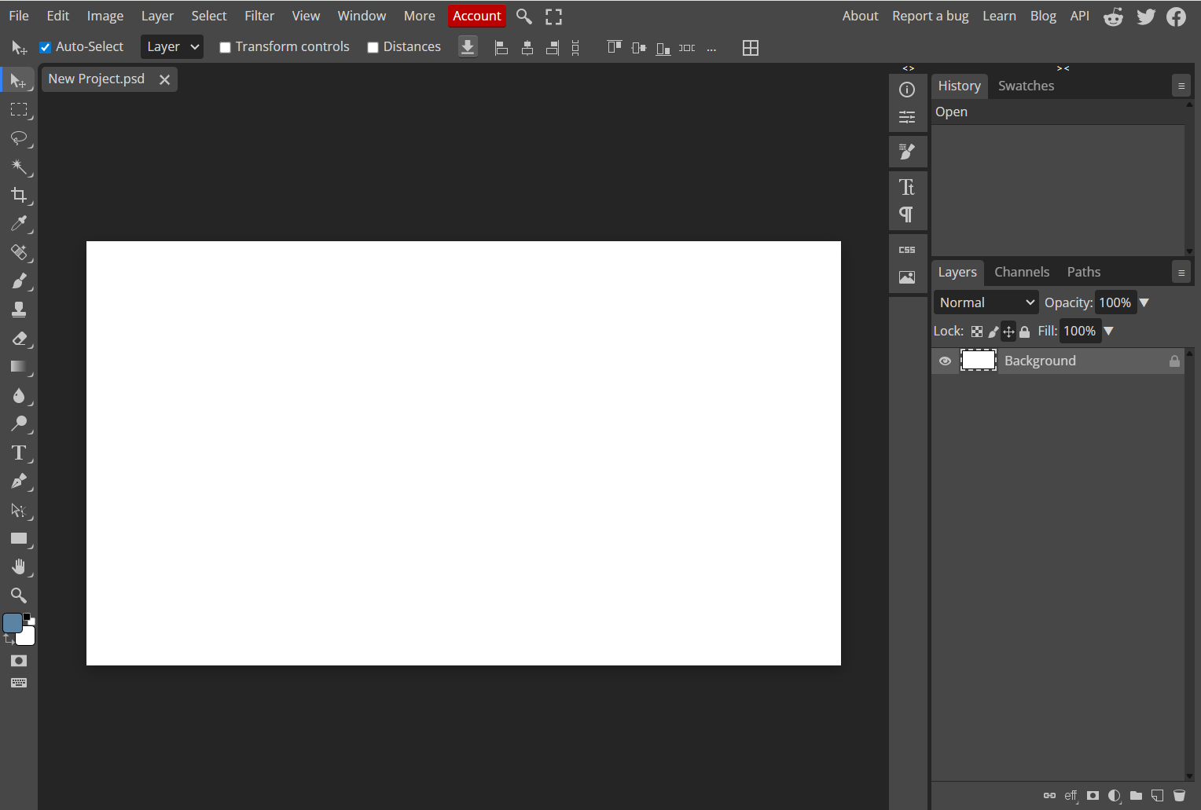Screen dimensions: 1201x810
Task: Pick the Magic Wand tool
Action: (x=19, y=167)
